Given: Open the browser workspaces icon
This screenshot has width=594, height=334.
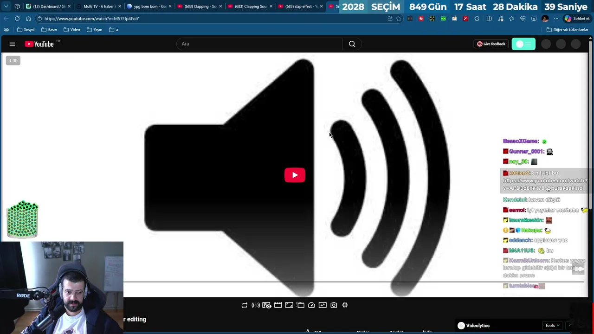Looking at the screenshot, I should click(x=17, y=6).
